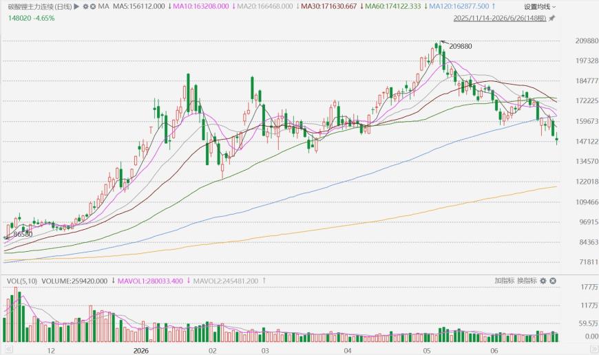599x355 pixels.
Task: Click the 加指标 button in volume panel
Action: coord(504,281)
